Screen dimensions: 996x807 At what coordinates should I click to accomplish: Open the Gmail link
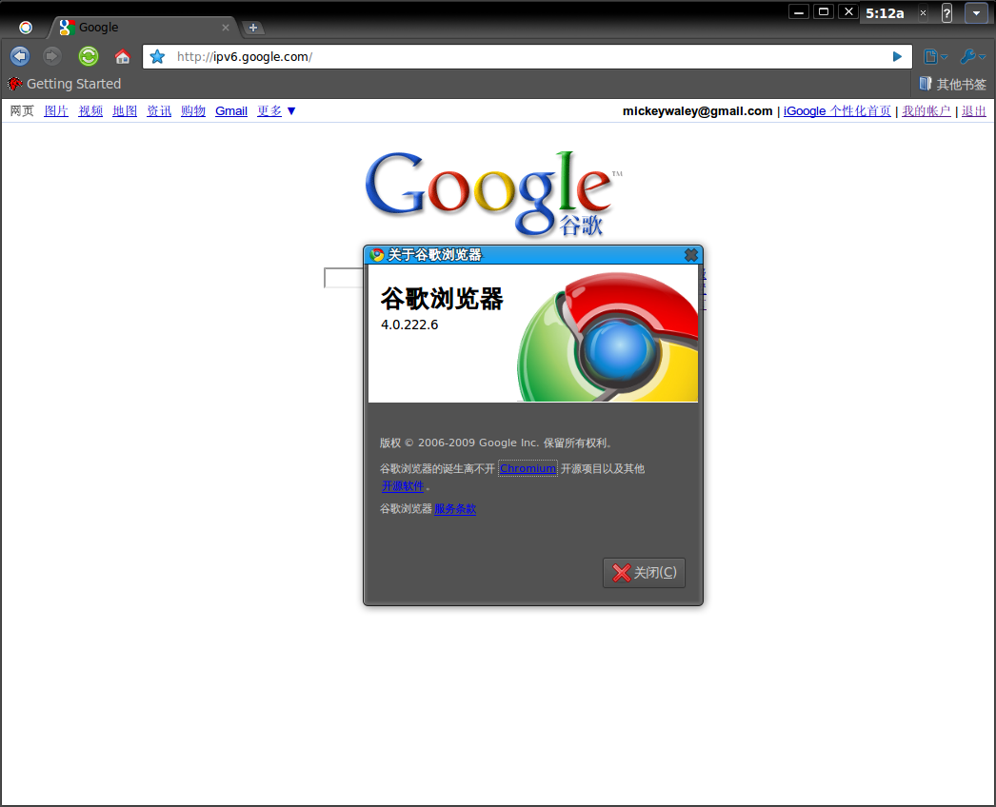tap(231, 111)
